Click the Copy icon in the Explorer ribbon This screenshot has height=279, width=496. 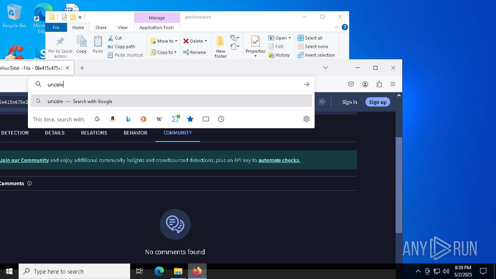(81, 45)
